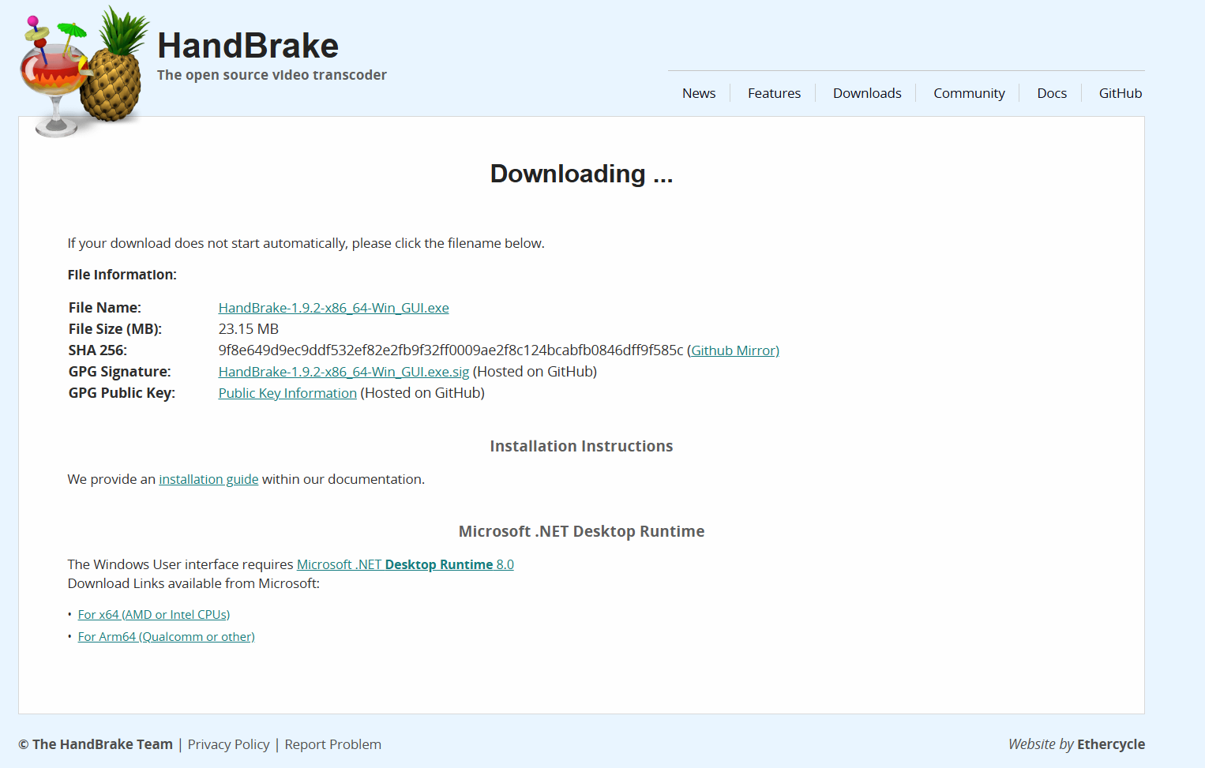Click the GPG Signature: label
Viewport: 1205px width, 768px height.
pos(119,372)
